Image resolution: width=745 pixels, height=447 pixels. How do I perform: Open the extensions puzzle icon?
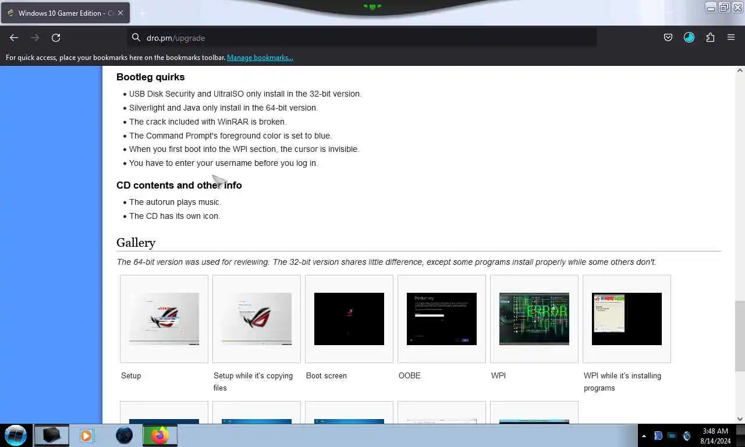tap(710, 38)
